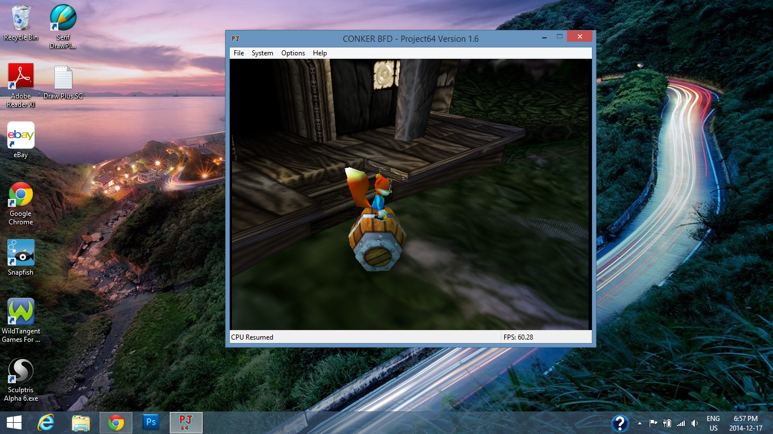The height and width of the screenshot is (434, 773).
Task: Open the Options menu
Action: (x=293, y=53)
